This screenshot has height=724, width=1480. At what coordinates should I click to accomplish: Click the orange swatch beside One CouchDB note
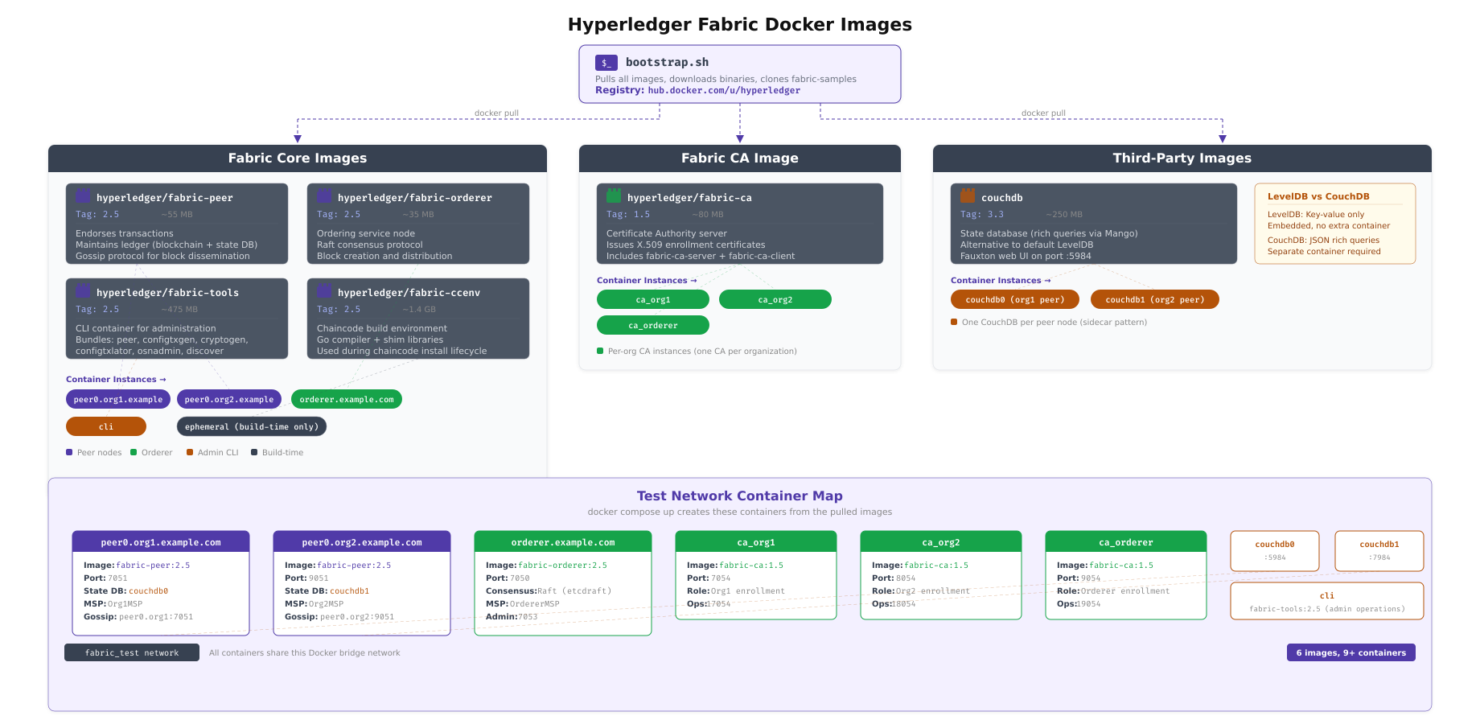(953, 322)
